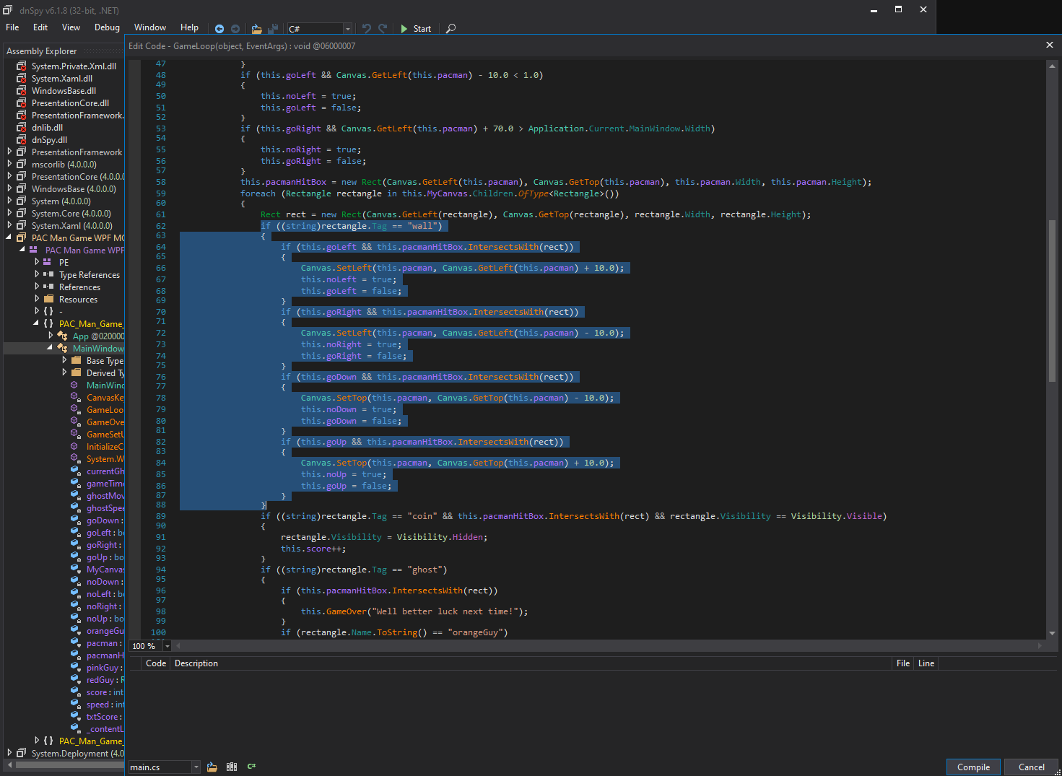This screenshot has height=776, width=1062.
Task: Click the txtScore field icon
Action: point(75,716)
